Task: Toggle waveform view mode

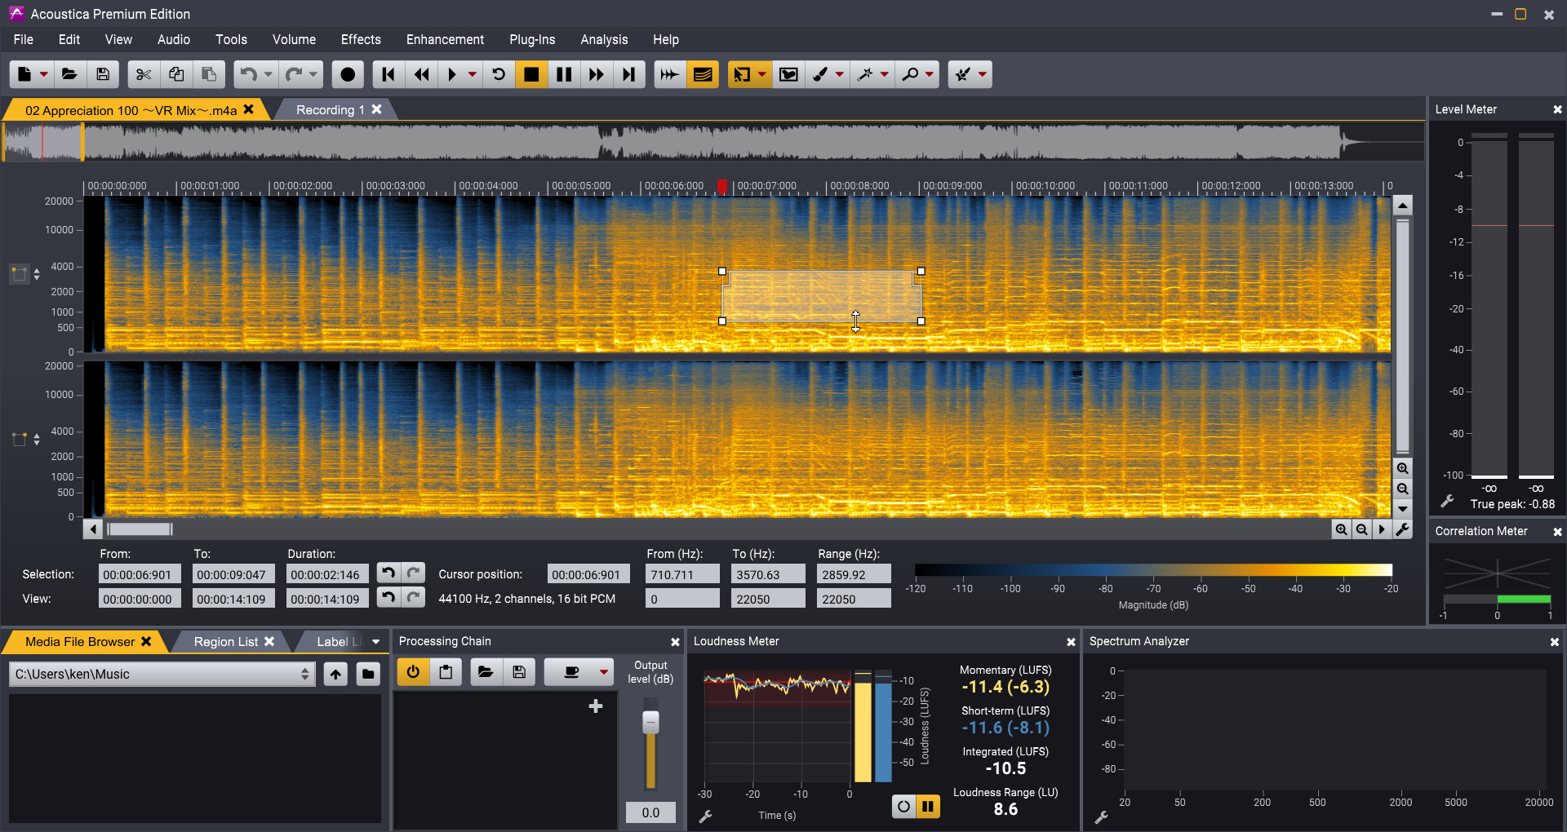Action: (x=669, y=74)
